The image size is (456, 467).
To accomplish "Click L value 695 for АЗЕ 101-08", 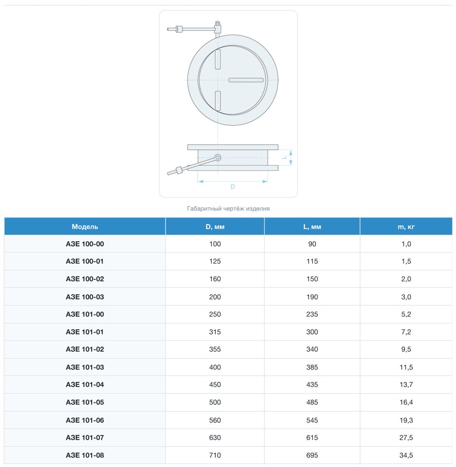I will [312, 455].
